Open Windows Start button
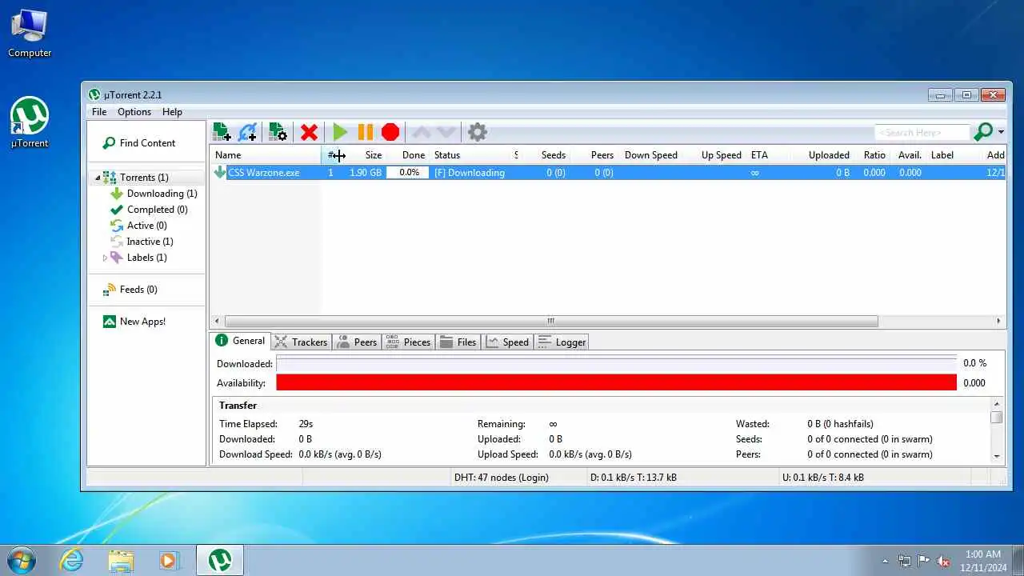This screenshot has height=576, width=1024. pos(22,559)
